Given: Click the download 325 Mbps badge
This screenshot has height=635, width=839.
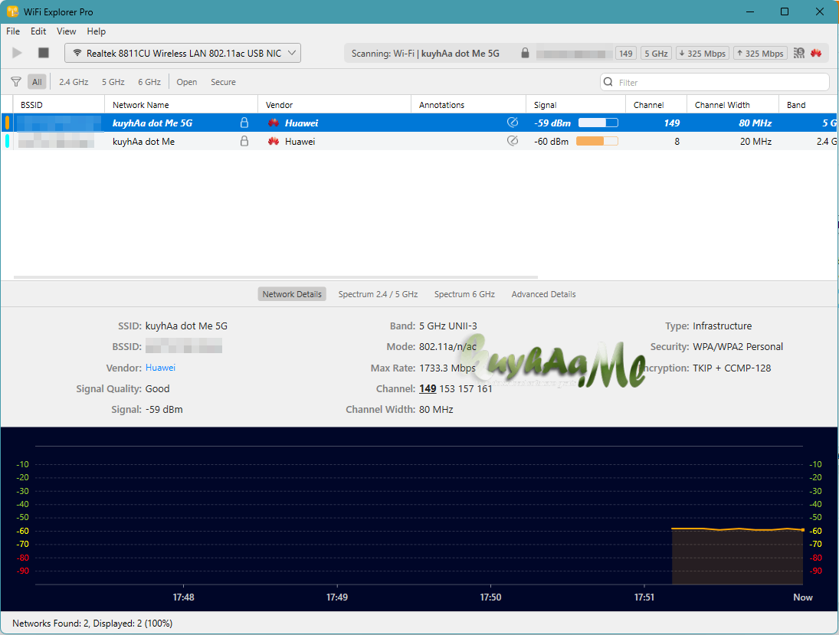Looking at the screenshot, I should click(x=703, y=54).
